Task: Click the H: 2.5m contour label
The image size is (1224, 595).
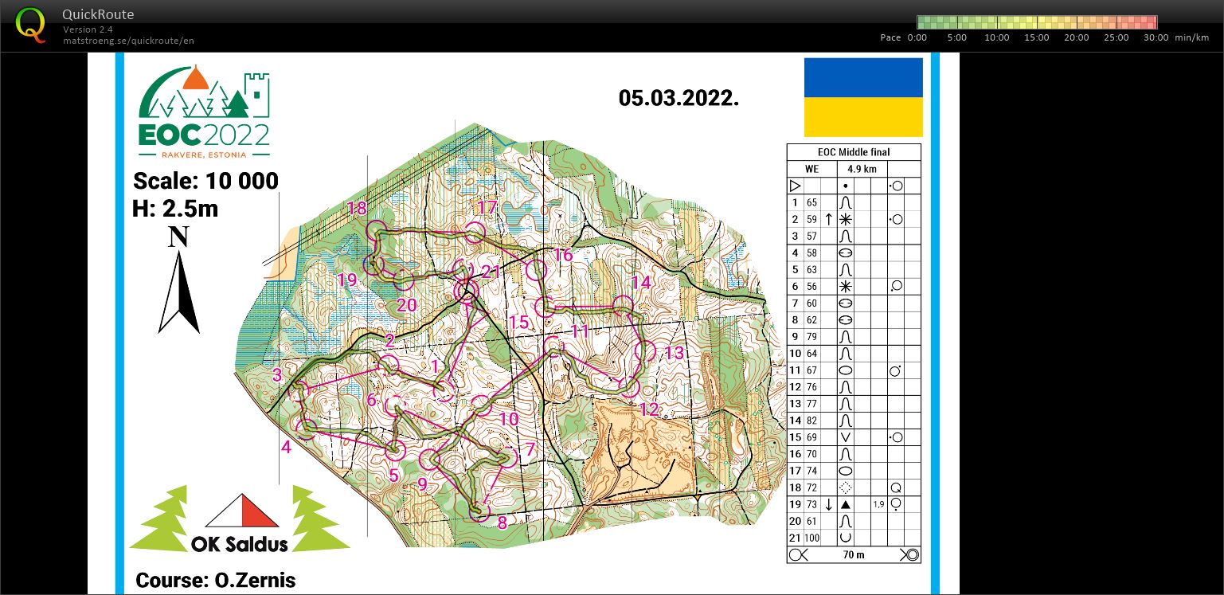Action: [175, 209]
